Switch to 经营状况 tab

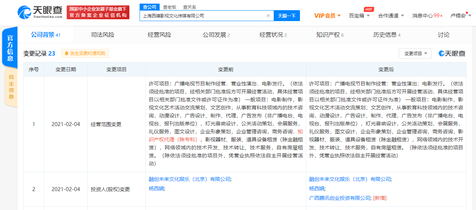click(273, 35)
